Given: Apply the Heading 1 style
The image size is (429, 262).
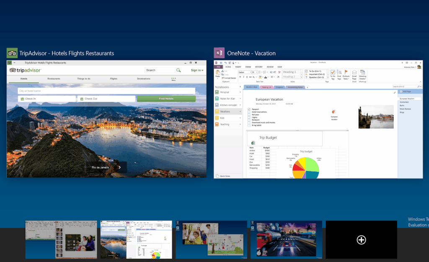Looking at the screenshot, I should (x=292, y=72).
